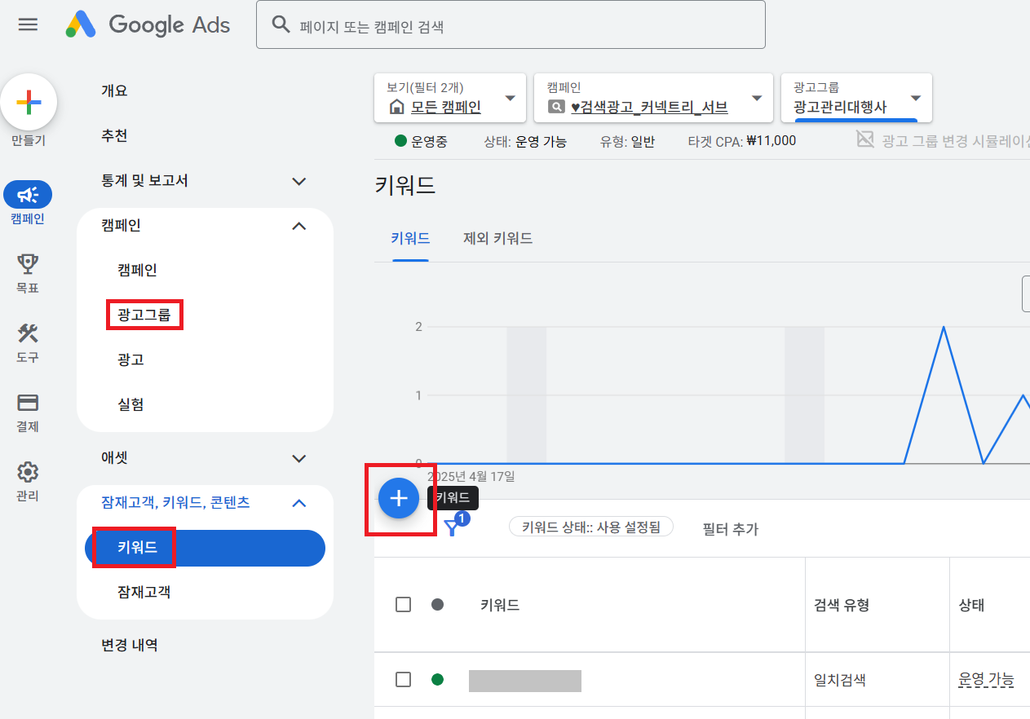Click 상태: 운영 가능 summary text

[524, 141]
